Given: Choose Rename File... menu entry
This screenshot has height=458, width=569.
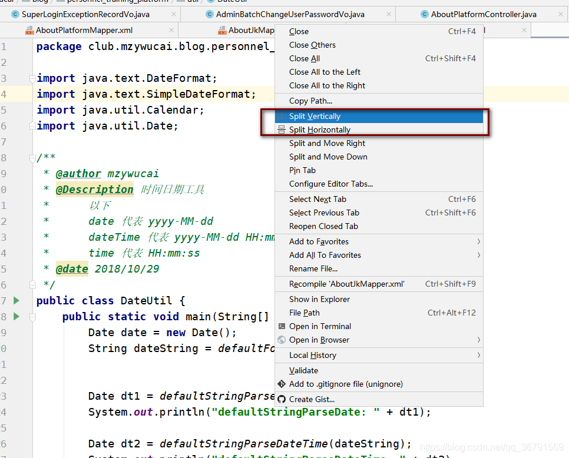Looking at the screenshot, I should point(379,268).
